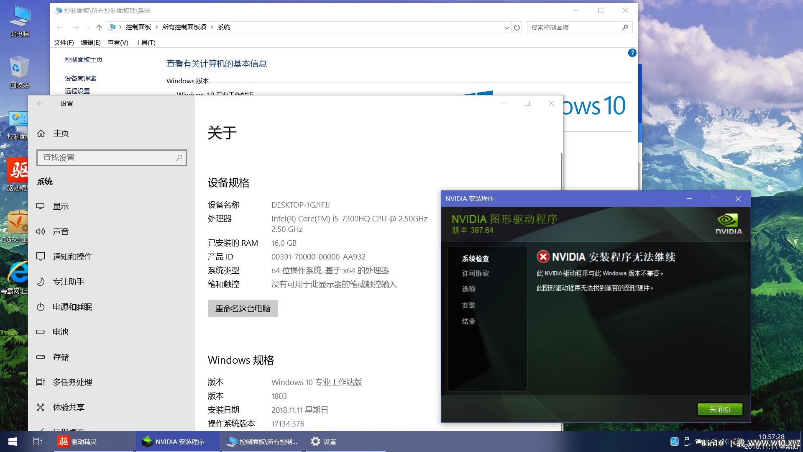
Task: Open the 回收站 recycle bin icon
Action: [x=20, y=72]
